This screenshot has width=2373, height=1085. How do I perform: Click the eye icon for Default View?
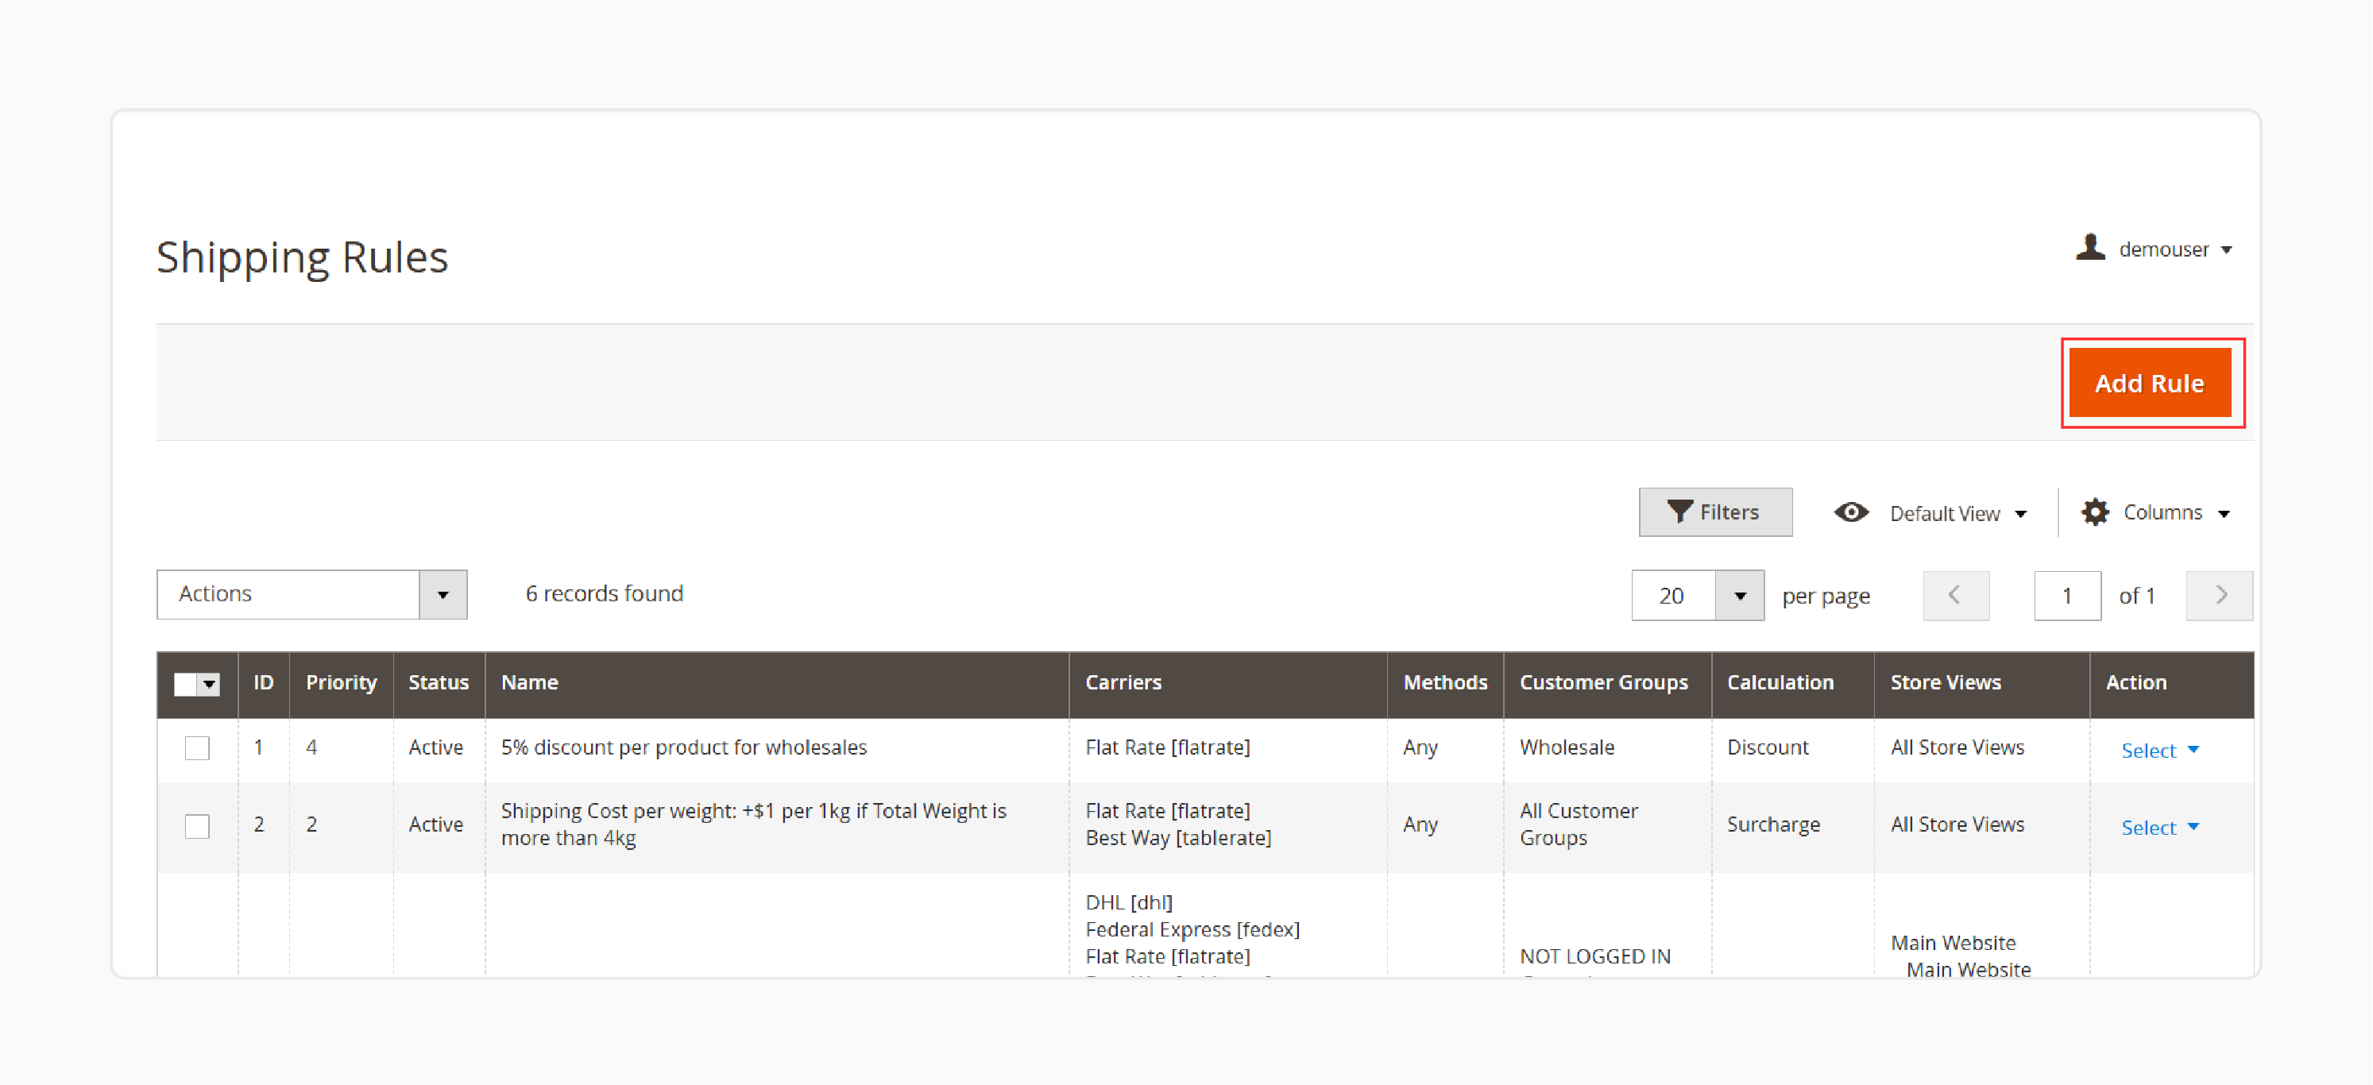tap(1851, 512)
